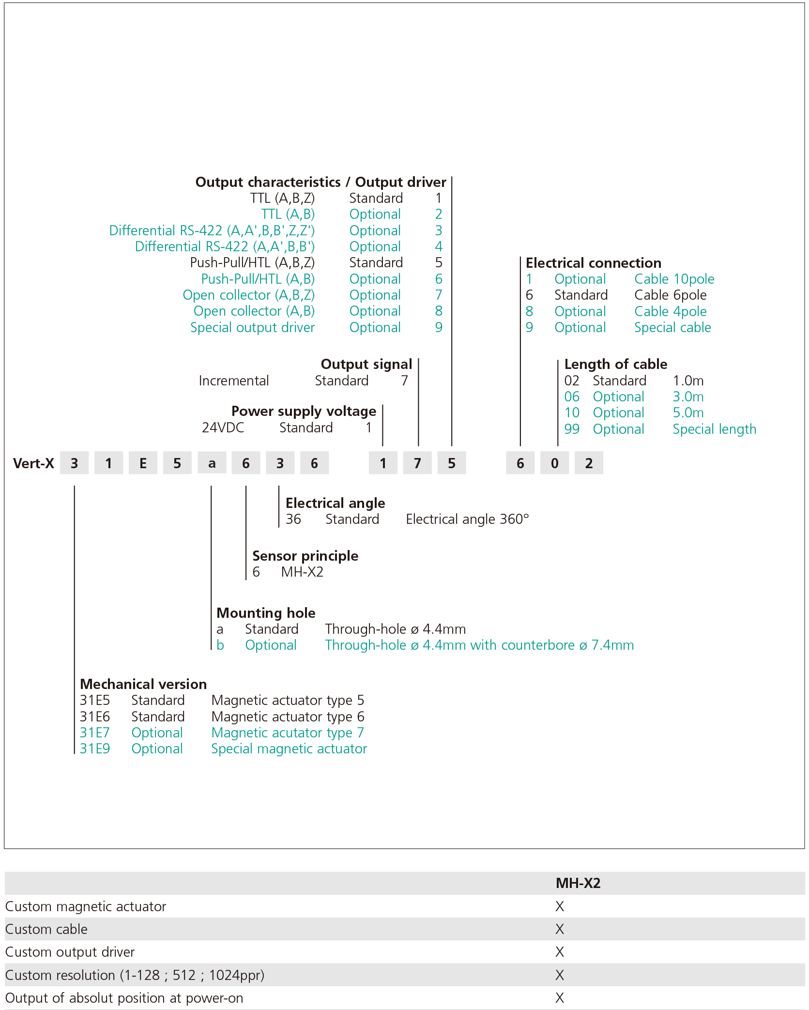Screen dimensions: 809x1010
Task: Select the 'TTL (A,B,Z)' output option
Action: 282,199
